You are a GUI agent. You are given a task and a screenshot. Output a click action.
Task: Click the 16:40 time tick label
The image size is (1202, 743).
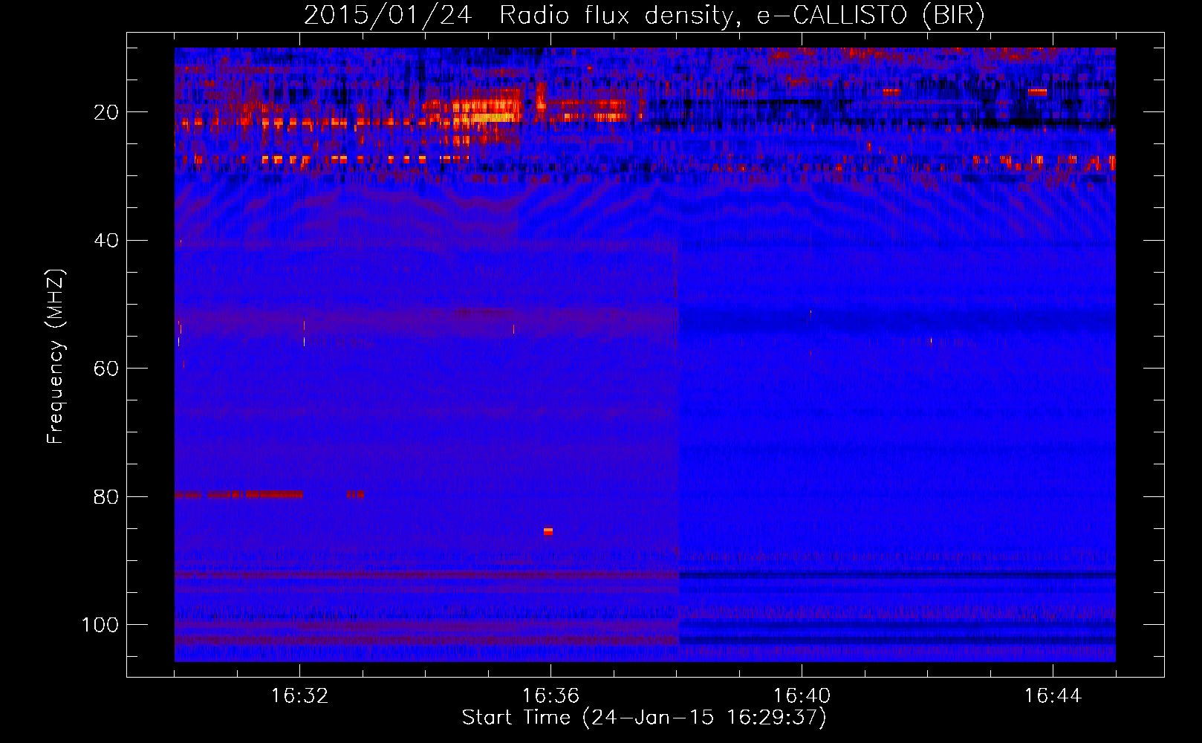click(802, 695)
